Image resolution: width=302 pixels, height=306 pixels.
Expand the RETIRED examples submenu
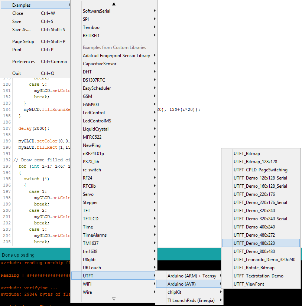point(114,36)
